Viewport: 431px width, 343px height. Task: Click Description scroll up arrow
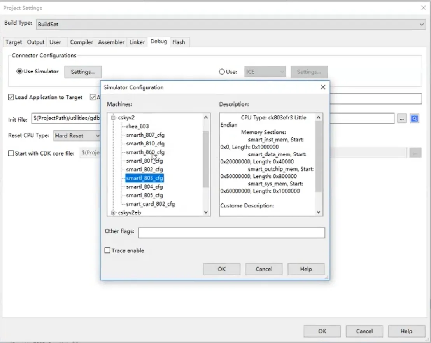pyautogui.click(x=318, y=117)
